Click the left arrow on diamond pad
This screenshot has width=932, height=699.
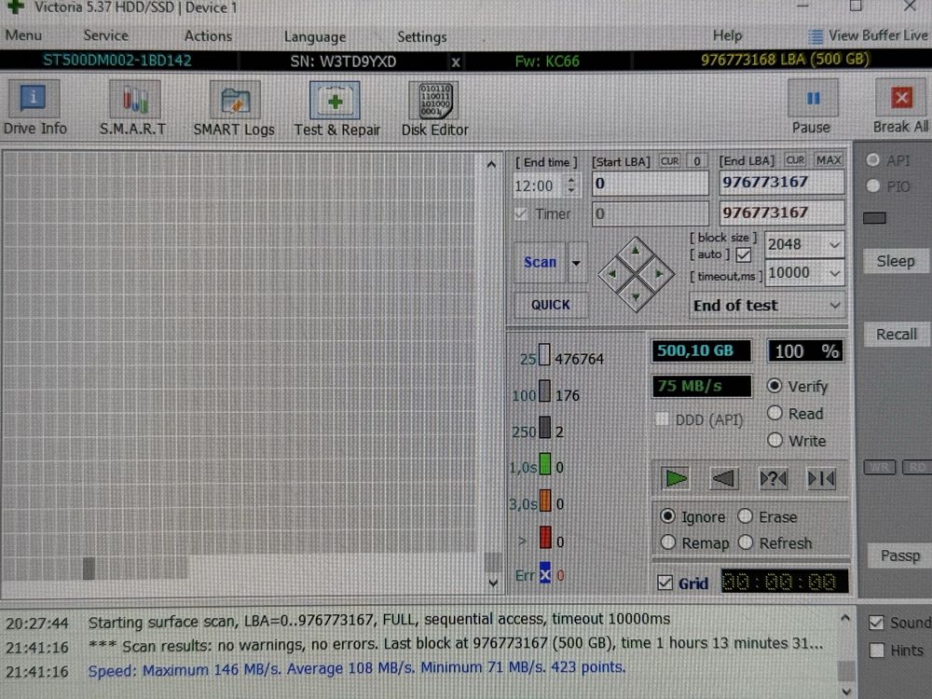(613, 274)
